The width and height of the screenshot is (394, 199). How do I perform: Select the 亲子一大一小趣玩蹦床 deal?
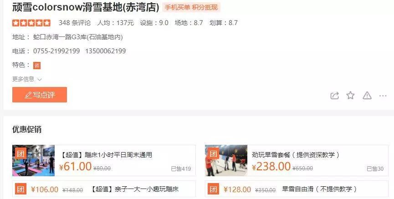coord(134,189)
